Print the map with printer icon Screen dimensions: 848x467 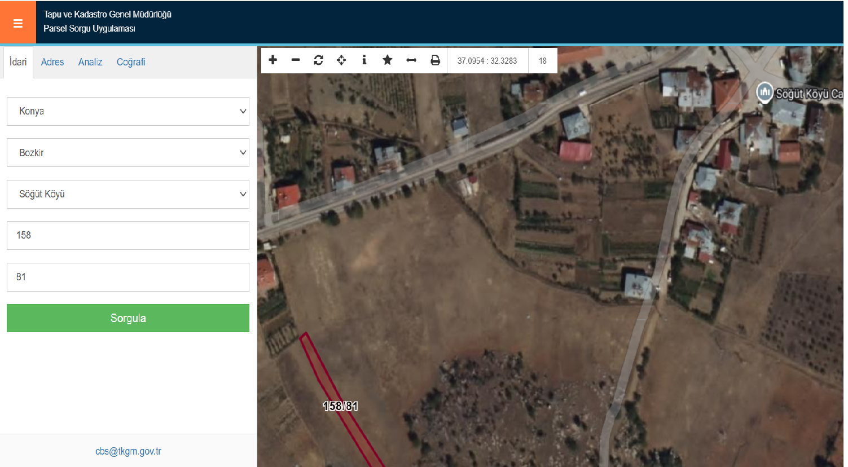[x=435, y=60]
